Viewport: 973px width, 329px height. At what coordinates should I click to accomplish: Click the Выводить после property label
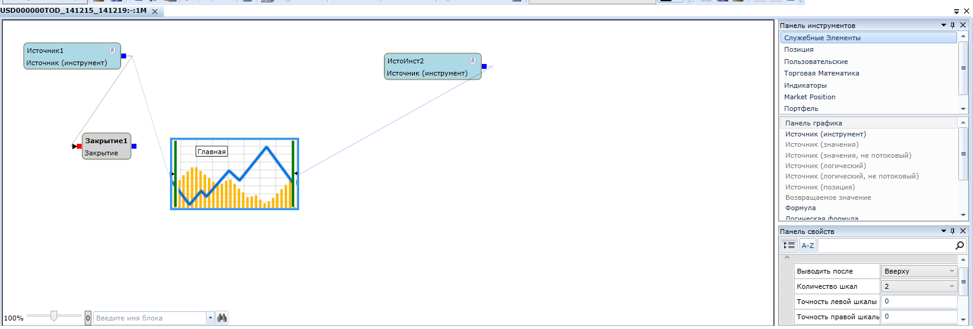click(825, 271)
